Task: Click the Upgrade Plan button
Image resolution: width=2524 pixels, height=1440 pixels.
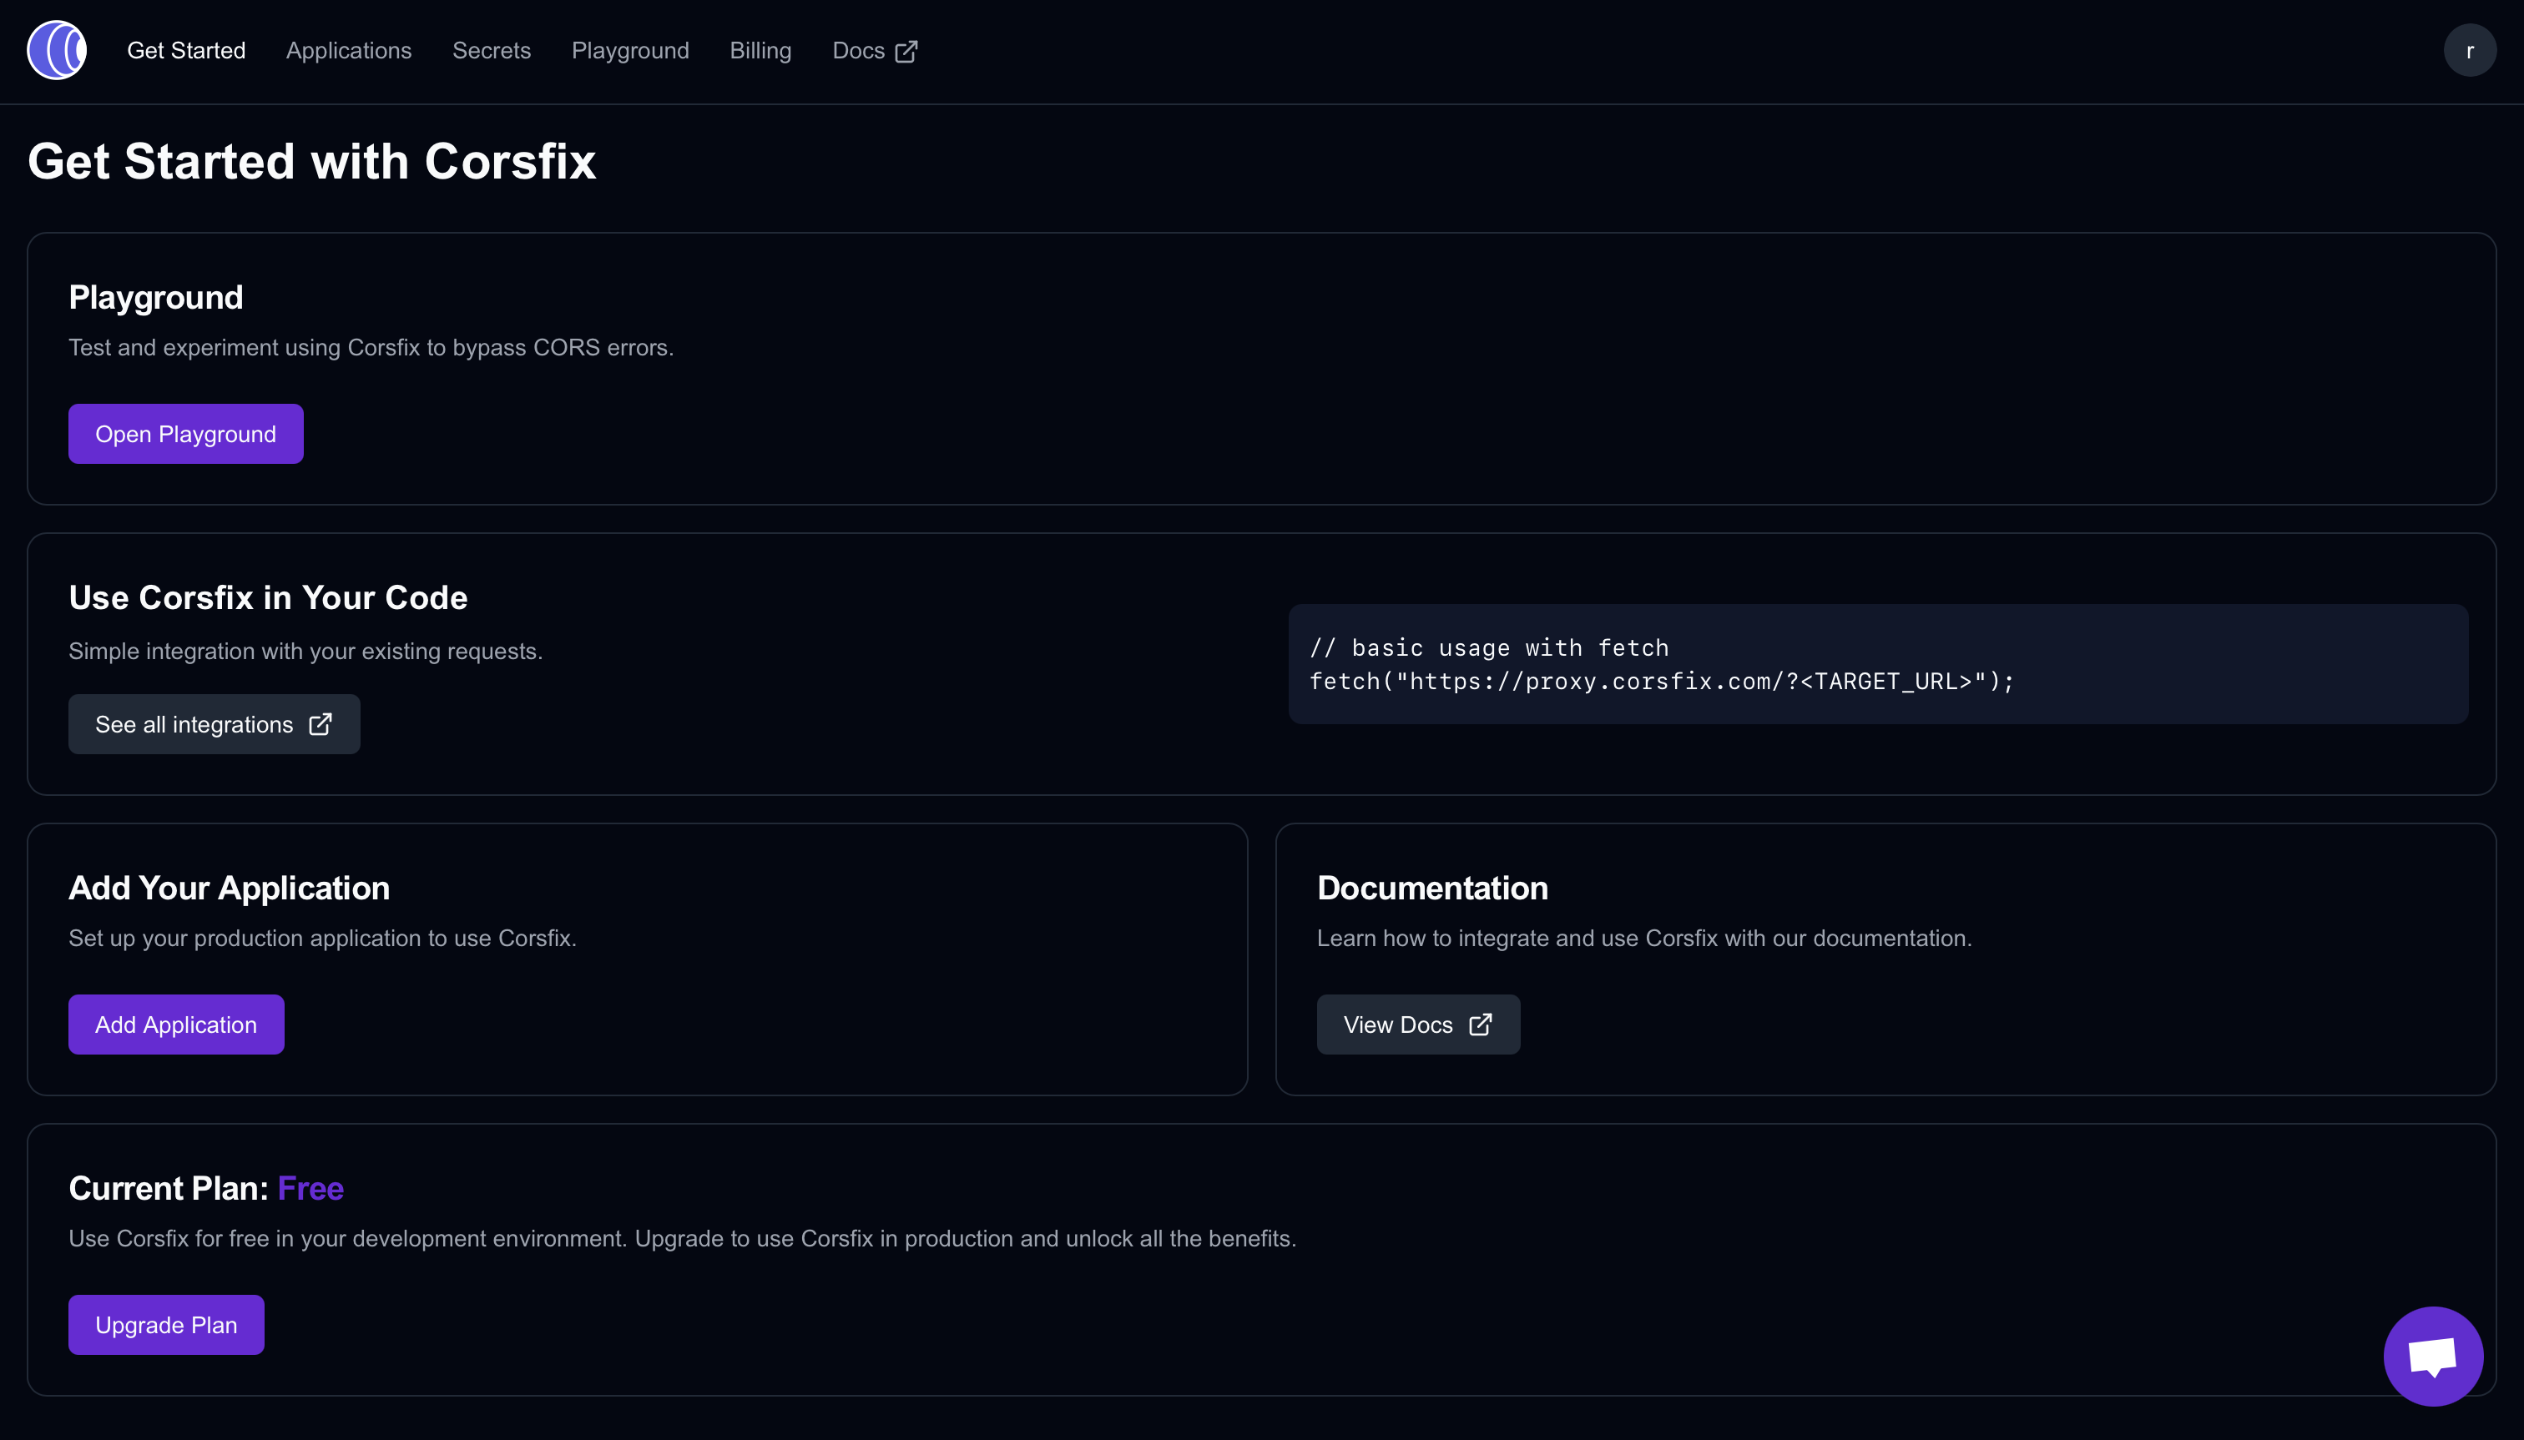Action: (x=166, y=1324)
